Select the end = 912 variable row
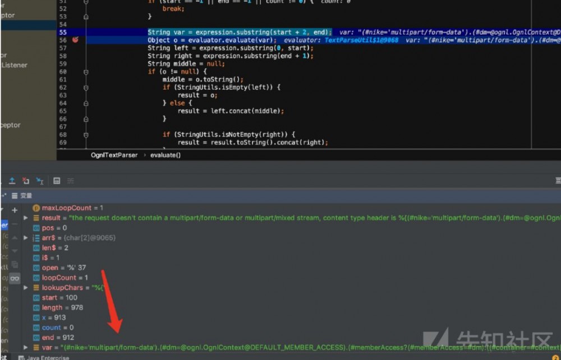This screenshot has height=360, width=561. pos(53,338)
